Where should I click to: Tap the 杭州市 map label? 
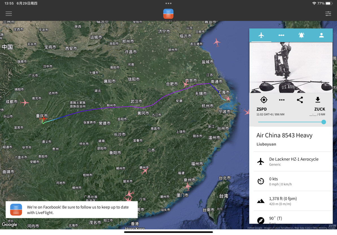208,106
